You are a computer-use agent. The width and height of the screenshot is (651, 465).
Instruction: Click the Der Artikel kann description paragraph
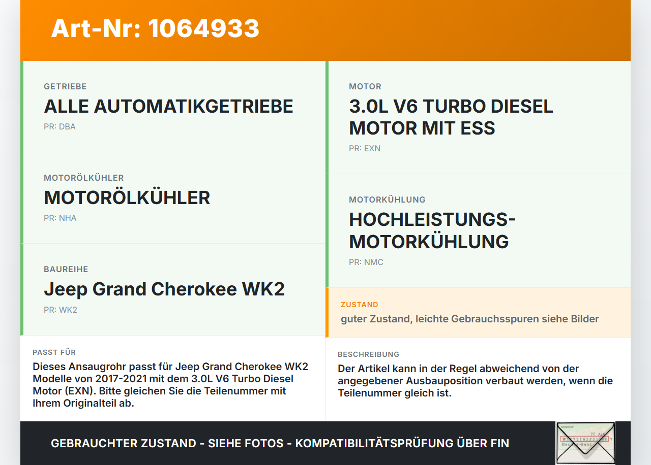pos(476,381)
